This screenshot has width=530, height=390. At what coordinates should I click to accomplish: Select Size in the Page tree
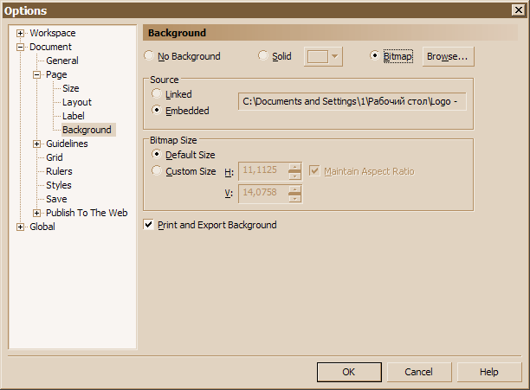tap(71, 88)
